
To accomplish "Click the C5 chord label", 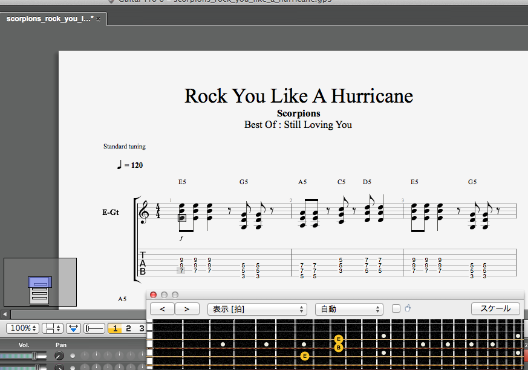I will [x=341, y=182].
